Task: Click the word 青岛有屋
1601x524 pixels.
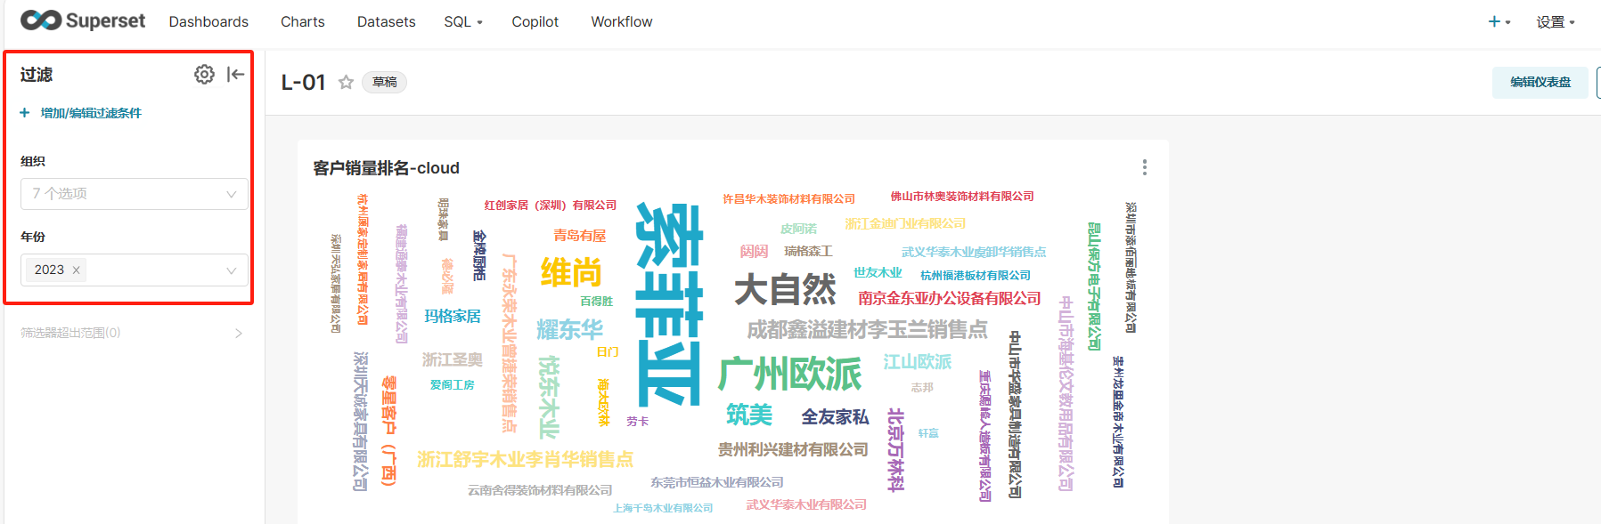Action: pyautogui.click(x=580, y=236)
